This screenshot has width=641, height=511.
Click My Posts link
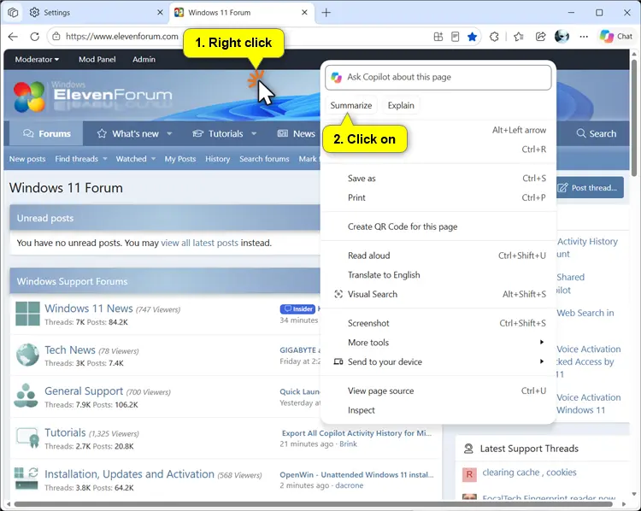pyautogui.click(x=180, y=159)
